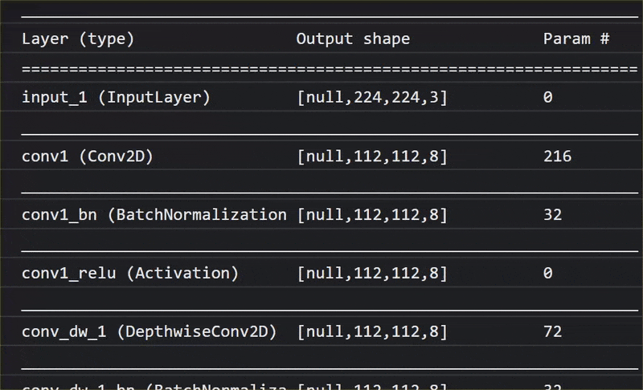Screen dimensions: 643x390
Task: Click the 32 param value for conv1_bn
Action: (x=552, y=215)
